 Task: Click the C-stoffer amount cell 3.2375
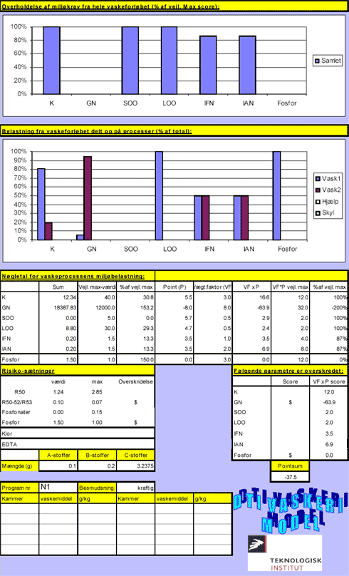tap(135, 466)
